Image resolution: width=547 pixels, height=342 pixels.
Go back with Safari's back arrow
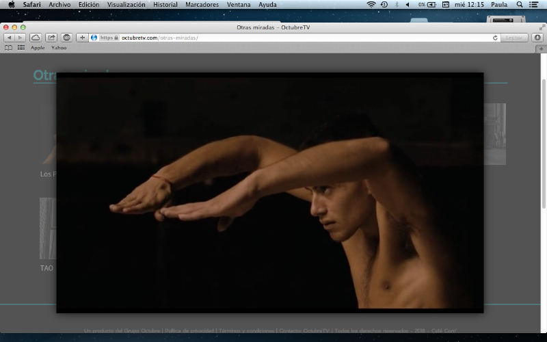pos(10,38)
